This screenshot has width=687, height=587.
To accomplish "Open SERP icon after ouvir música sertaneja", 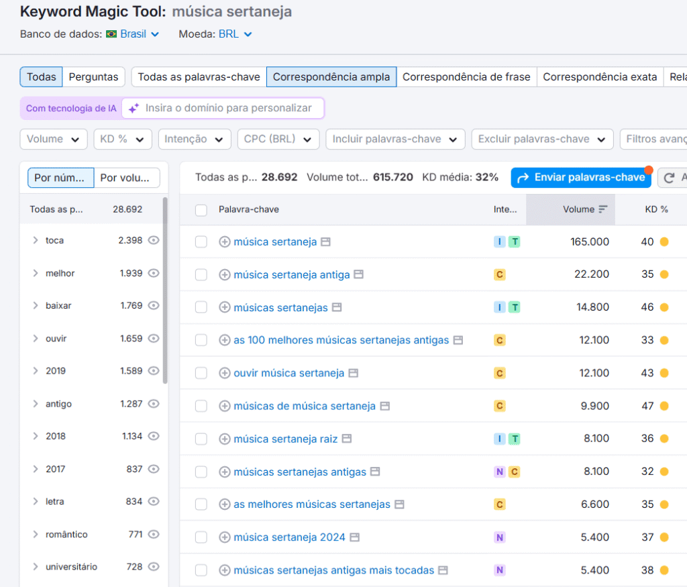I will pos(353,373).
